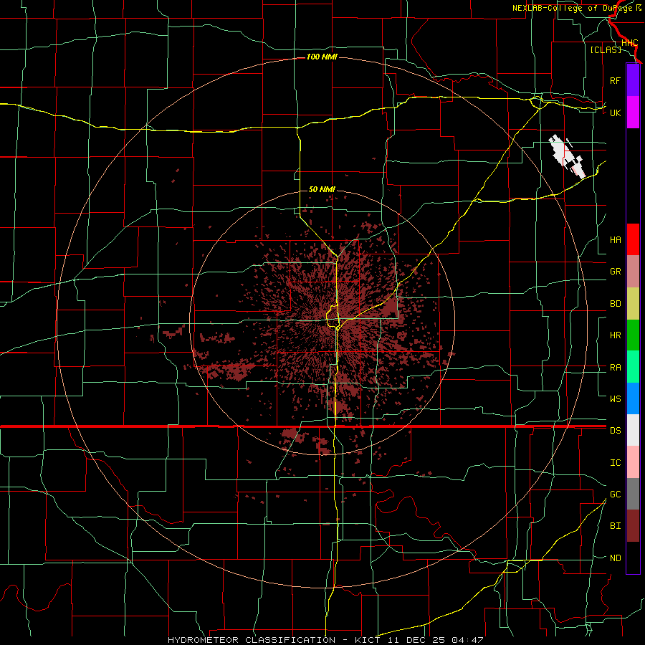Click the '11 DEC 25' date text
Image resolution: width=645 pixels, height=645 pixels.
[416, 640]
